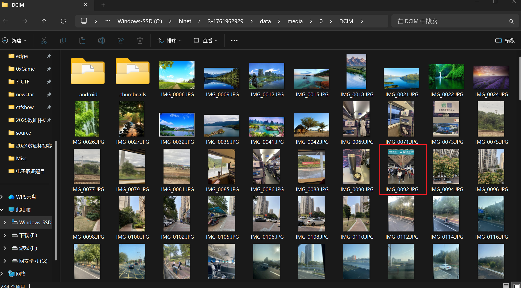521x288 pixels.
Task: Navigate to media in the address breadcrumb
Action: click(295, 21)
